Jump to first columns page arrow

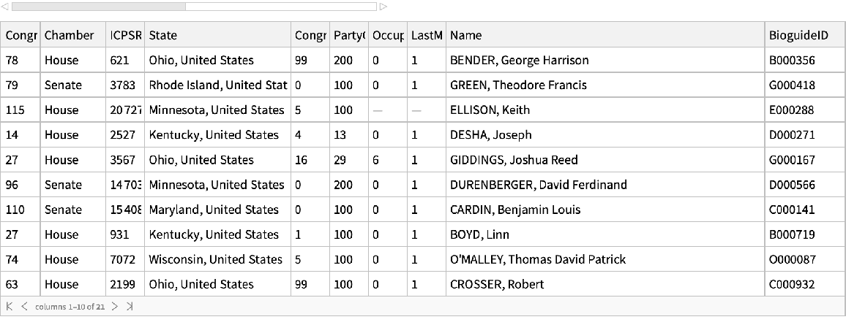click(x=10, y=306)
